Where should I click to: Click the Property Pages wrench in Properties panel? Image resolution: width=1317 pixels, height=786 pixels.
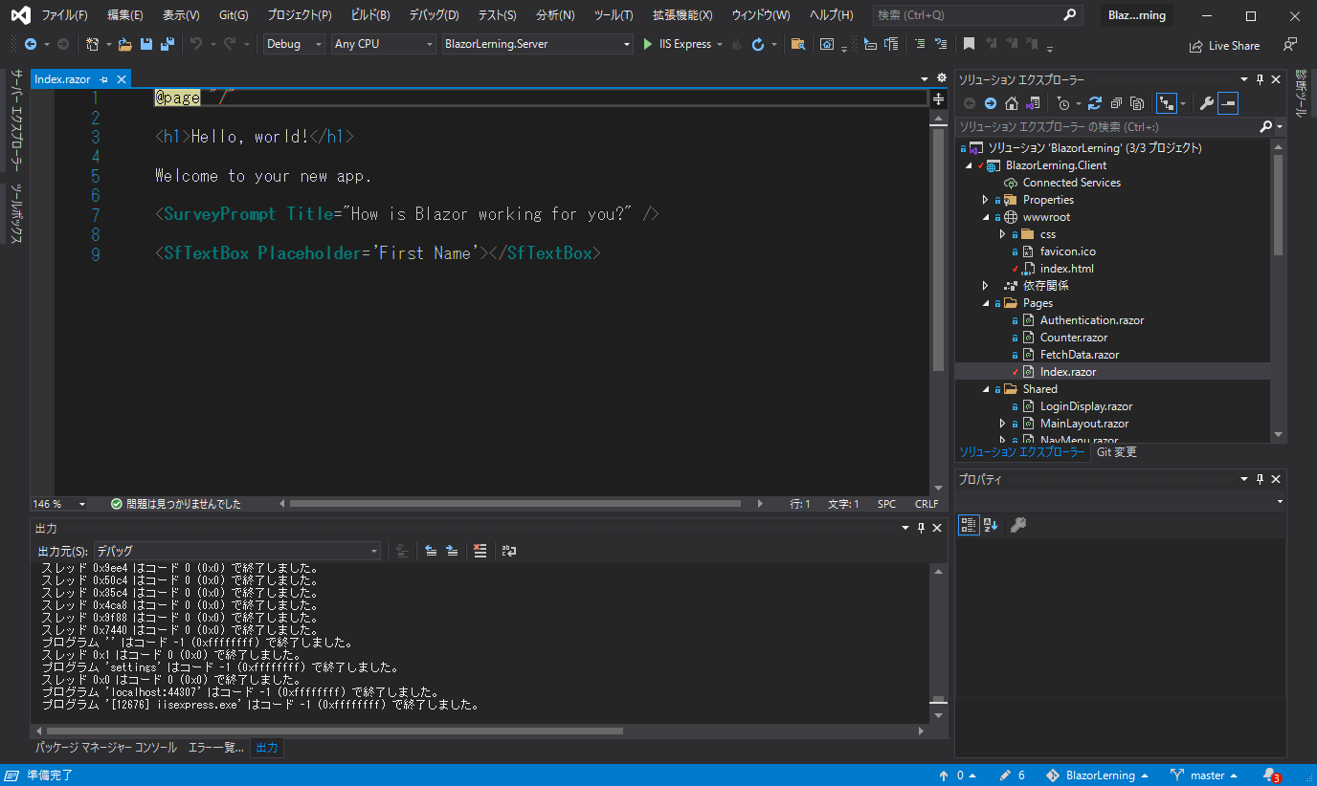coord(1018,524)
